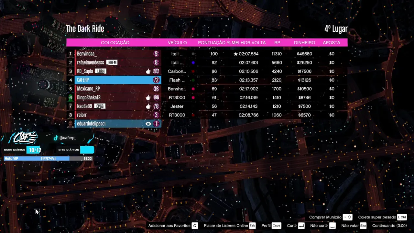Click the $46680 money value
This screenshot has height=233, width=414.
point(304,54)
